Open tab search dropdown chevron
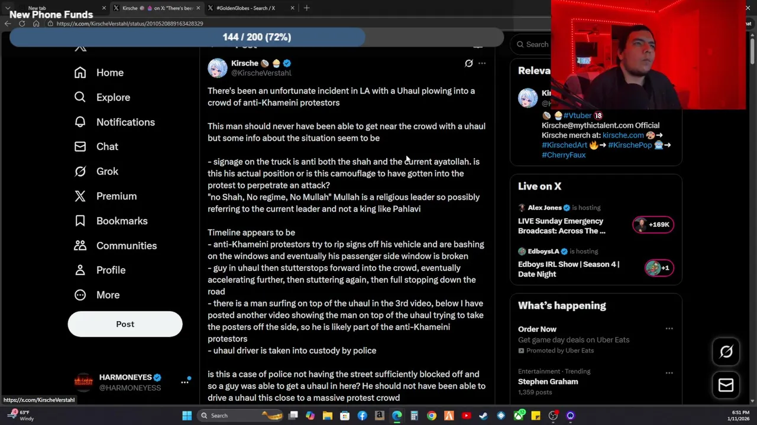 [x=8, y=8]
